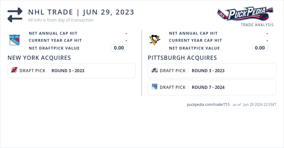Click Pittsburgh's net draftpick value 0.00 box
The width and height of the screenshot is (284, 148).
(260, 48)
